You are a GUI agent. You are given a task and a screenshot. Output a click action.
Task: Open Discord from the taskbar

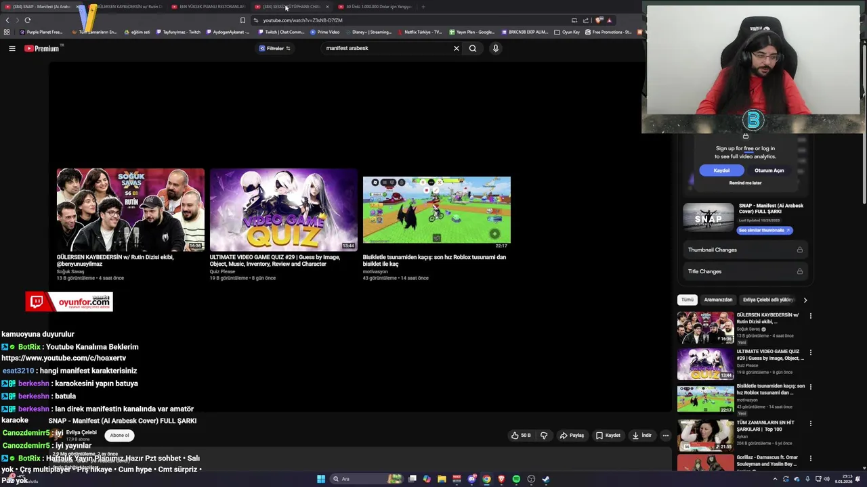click(x=471, y=479)
